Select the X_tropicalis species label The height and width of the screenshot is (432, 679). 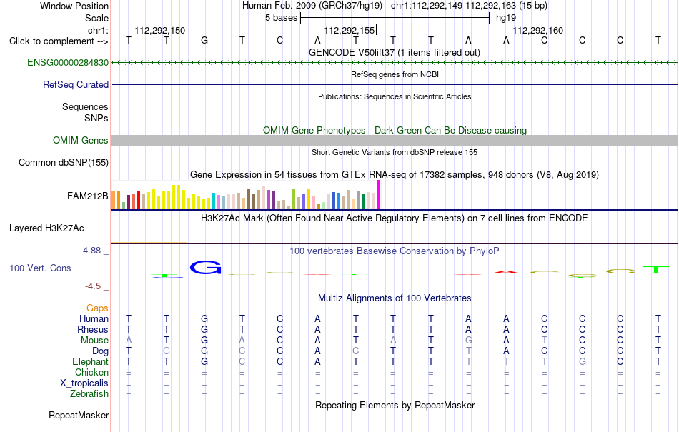click(84, 383)
